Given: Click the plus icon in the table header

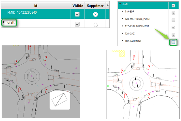Looking at the screenshot, I should pyautogui.click(x=108, y=5).
